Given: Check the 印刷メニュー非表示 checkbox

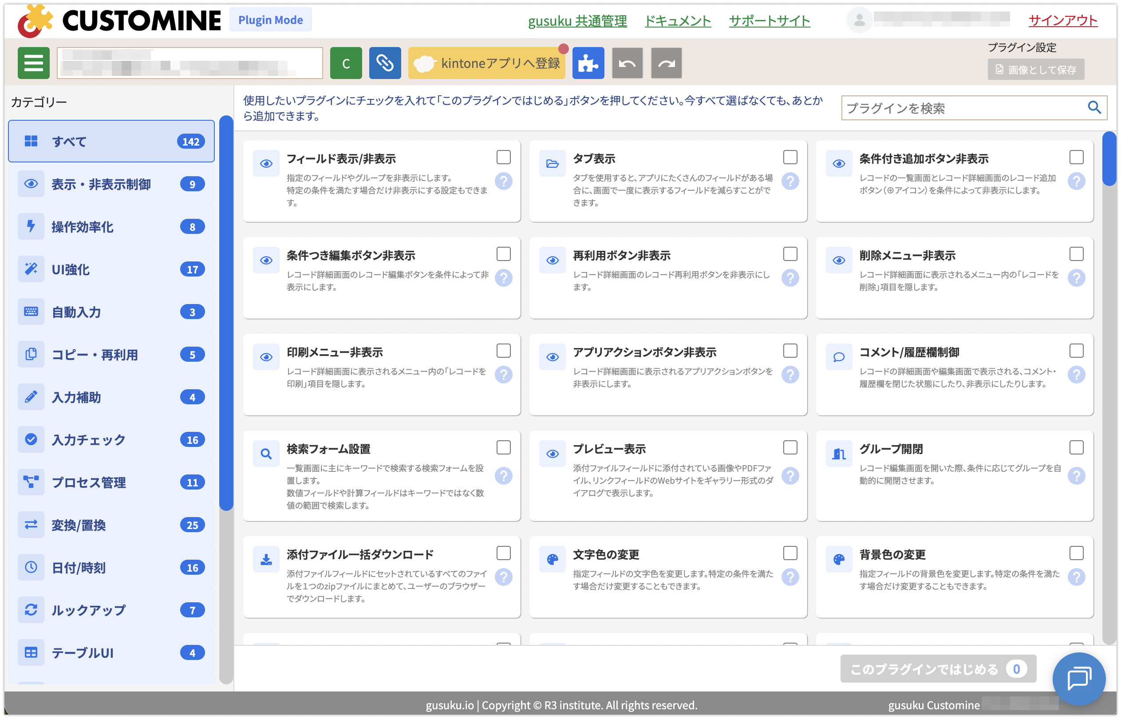Looking at the screenshot, I should tap(504, 351).
